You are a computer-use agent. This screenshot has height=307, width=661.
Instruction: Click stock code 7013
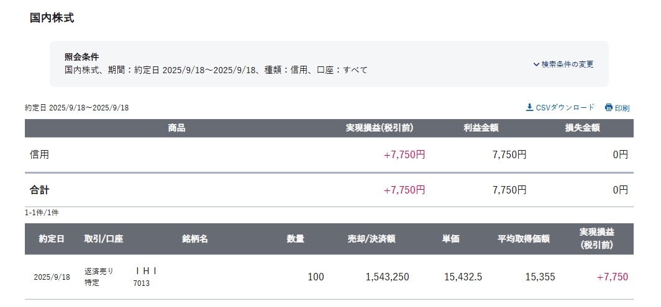141,283
